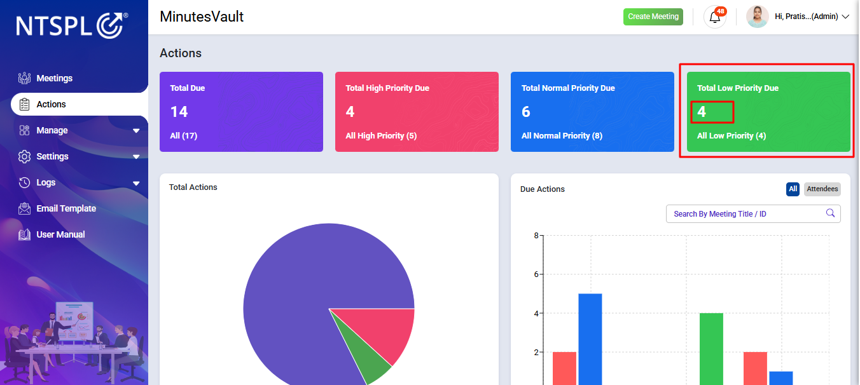Expand the Logs menu arrow
860x385 pixels.
click(136, 183)
